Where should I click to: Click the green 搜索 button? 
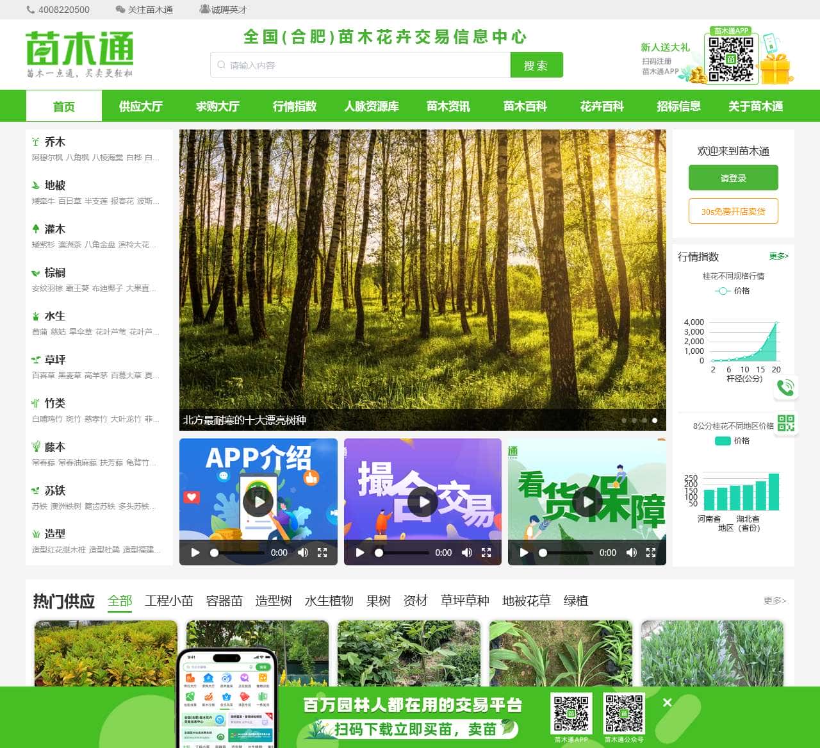[536, 65]
